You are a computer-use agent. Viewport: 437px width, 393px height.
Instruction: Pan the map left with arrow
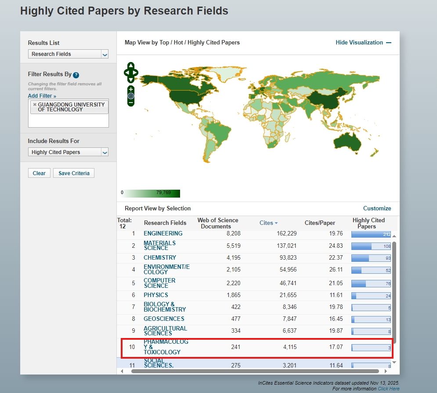(x=126, y=73)
